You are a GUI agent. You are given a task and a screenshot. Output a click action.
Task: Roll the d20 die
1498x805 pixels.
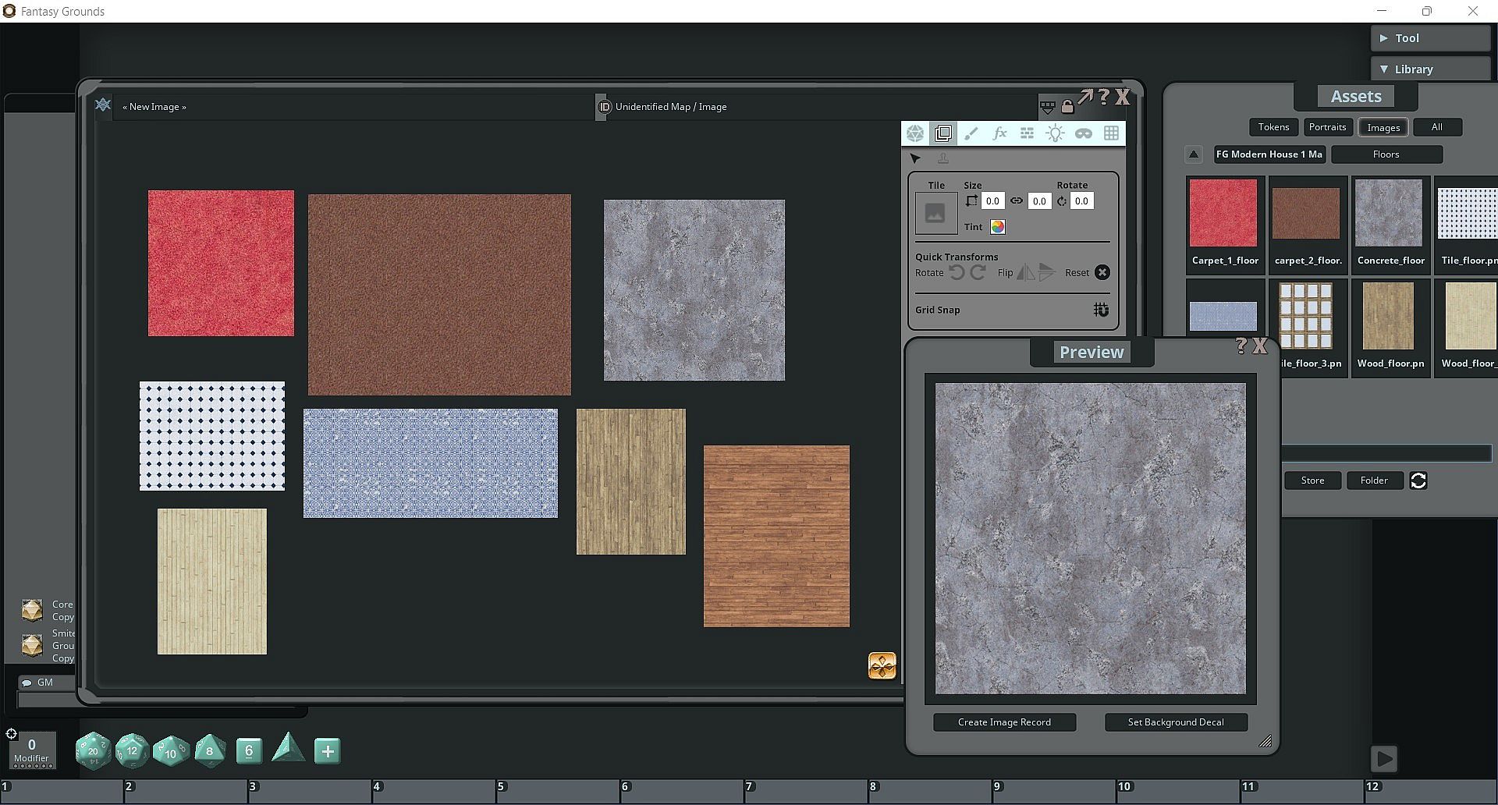coord(93,751)
